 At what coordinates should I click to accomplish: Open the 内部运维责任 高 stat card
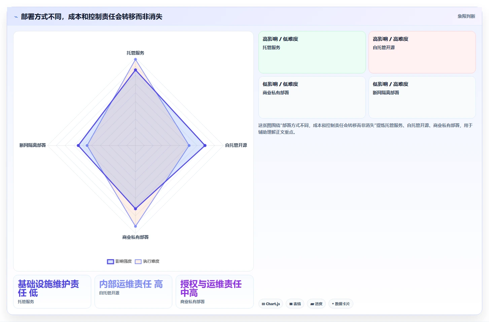(133, 292)
